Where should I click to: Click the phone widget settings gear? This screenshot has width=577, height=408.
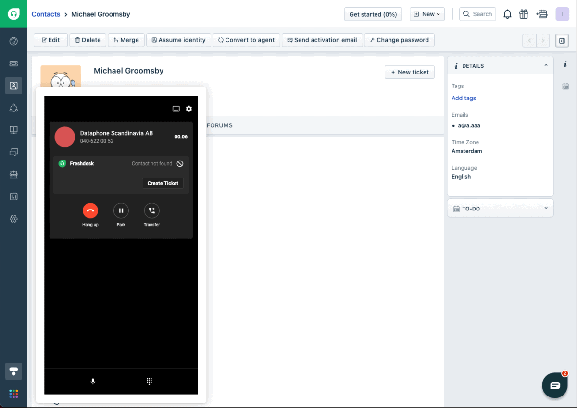(x=189, y=109)
